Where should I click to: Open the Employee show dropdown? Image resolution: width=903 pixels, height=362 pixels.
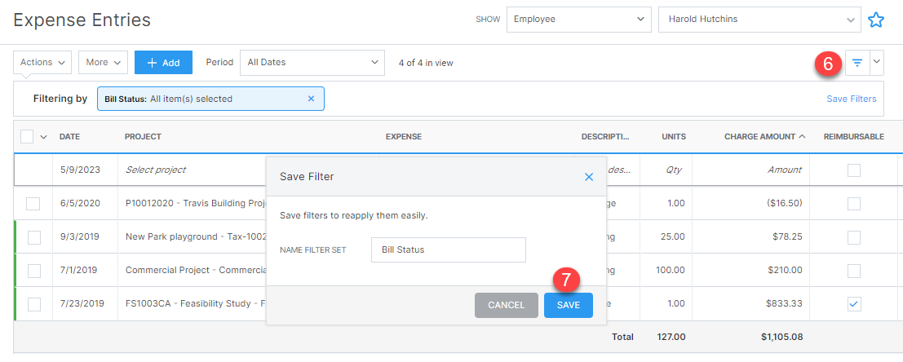579,19
